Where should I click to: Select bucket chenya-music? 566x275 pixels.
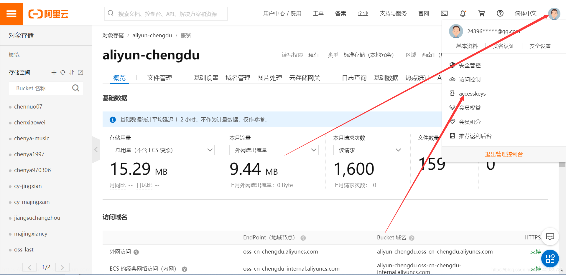tap(32, 138)
